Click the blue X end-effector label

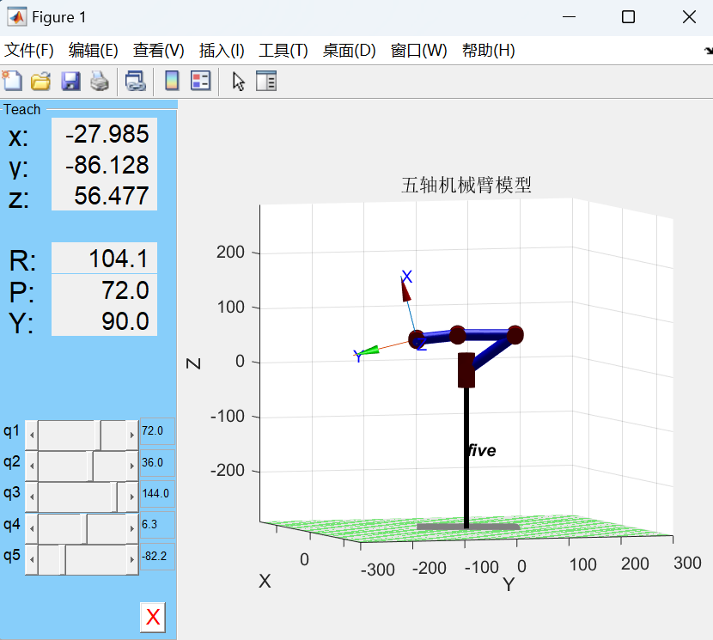407,276
